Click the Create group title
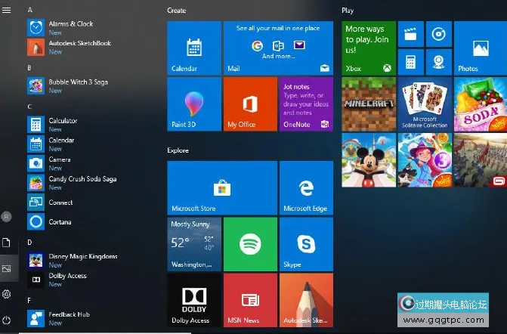The width and height of the screenshot is (507, 334). pyautogui.click(x=177, y=11)
